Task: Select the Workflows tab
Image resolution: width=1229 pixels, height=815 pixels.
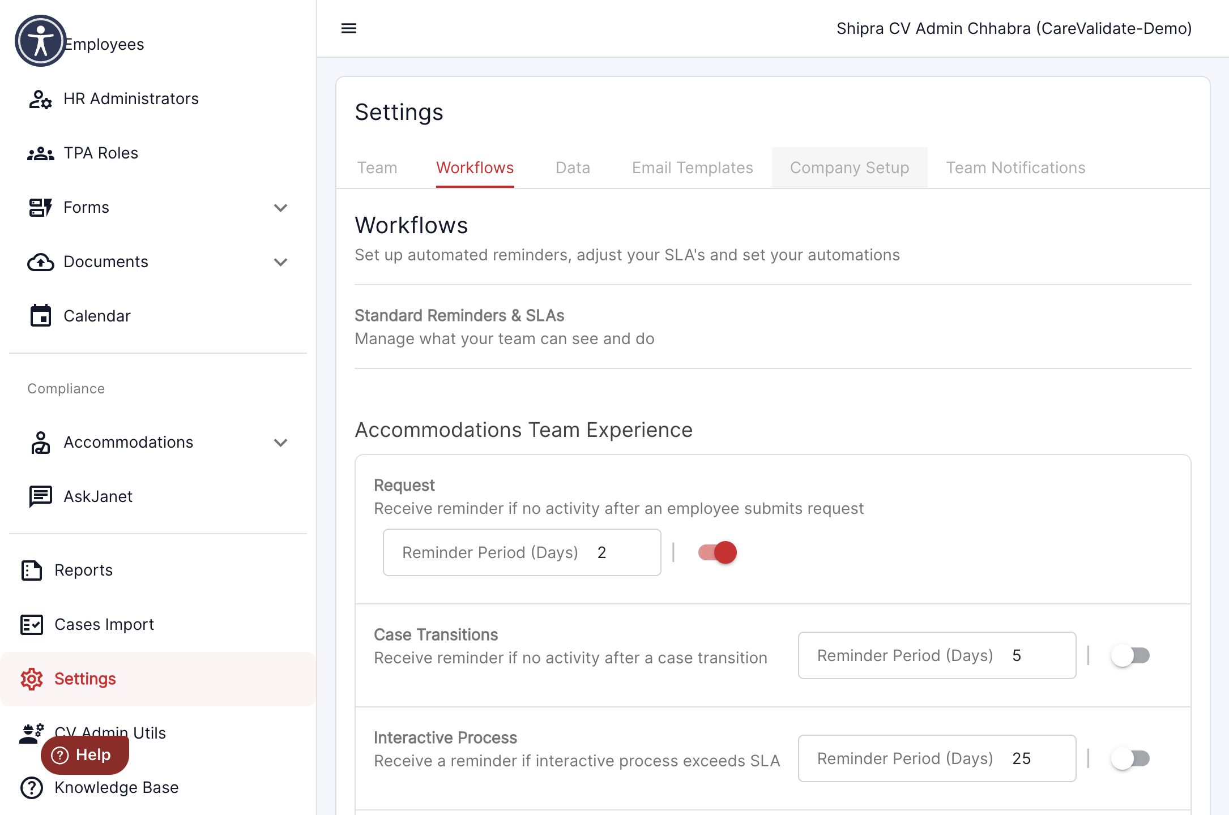Action: 475,168
